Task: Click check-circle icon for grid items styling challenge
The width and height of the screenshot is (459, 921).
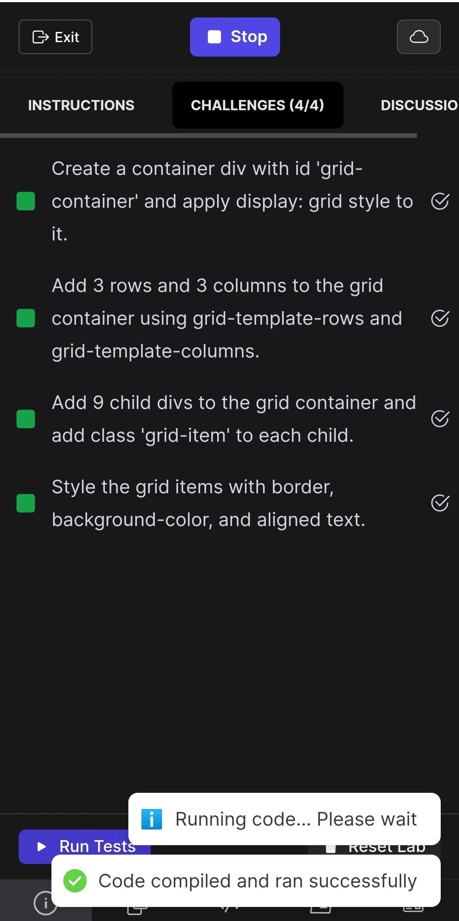Action: tap(440, 503)
